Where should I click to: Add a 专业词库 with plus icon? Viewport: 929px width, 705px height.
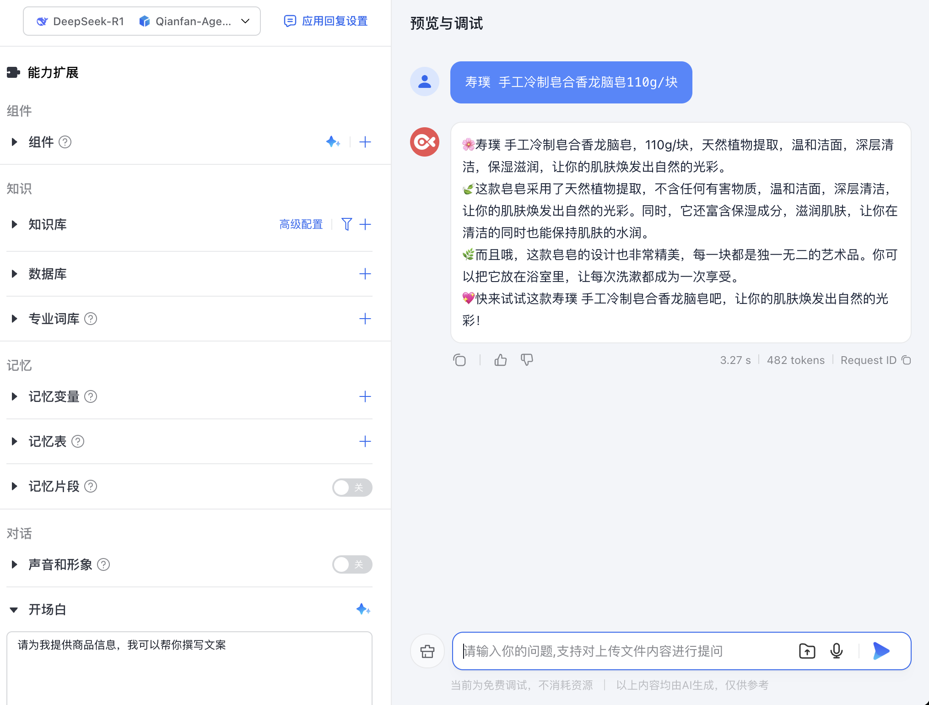click(x=365, y=319)
